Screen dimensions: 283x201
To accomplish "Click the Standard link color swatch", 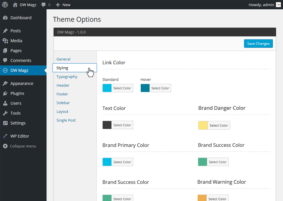I will tap(107, 88).
